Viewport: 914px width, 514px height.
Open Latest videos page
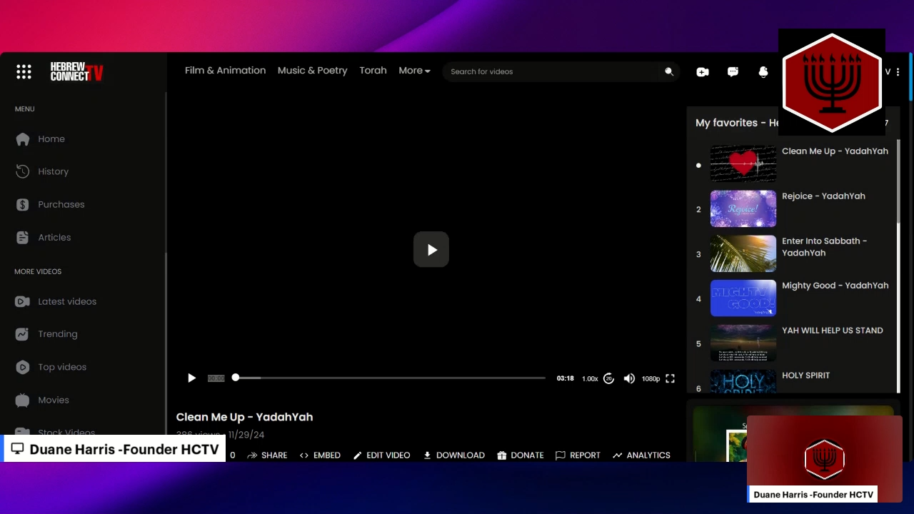pos(67,301)
